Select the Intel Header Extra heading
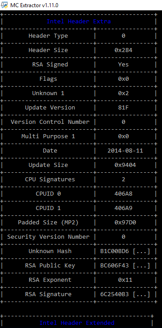 [x=78, y=22]
